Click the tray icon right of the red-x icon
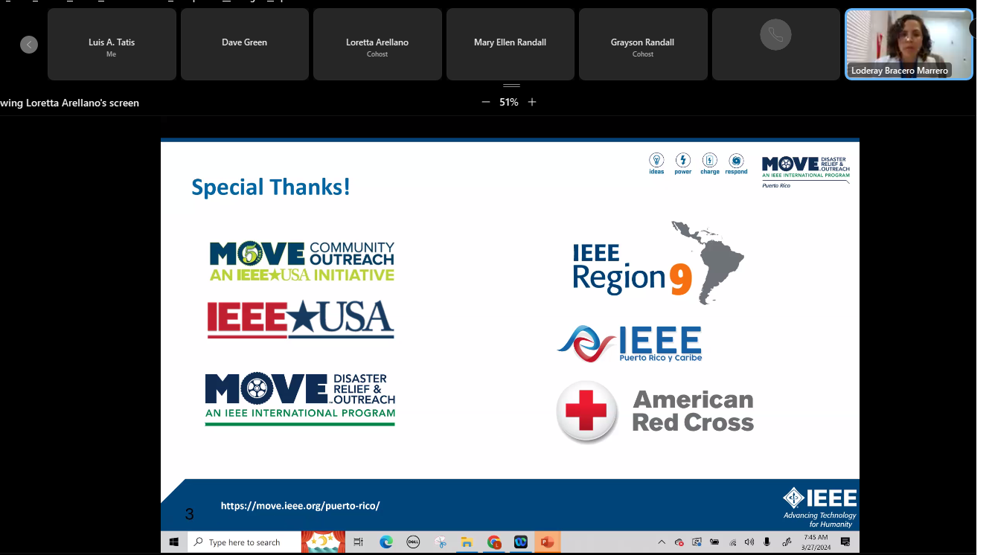Image resolution: width=992 pixels, height=555 pixels. tap(697, 542)
